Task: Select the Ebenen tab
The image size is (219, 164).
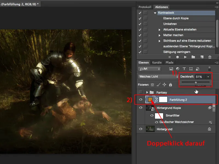Action: tap(143, 63)
